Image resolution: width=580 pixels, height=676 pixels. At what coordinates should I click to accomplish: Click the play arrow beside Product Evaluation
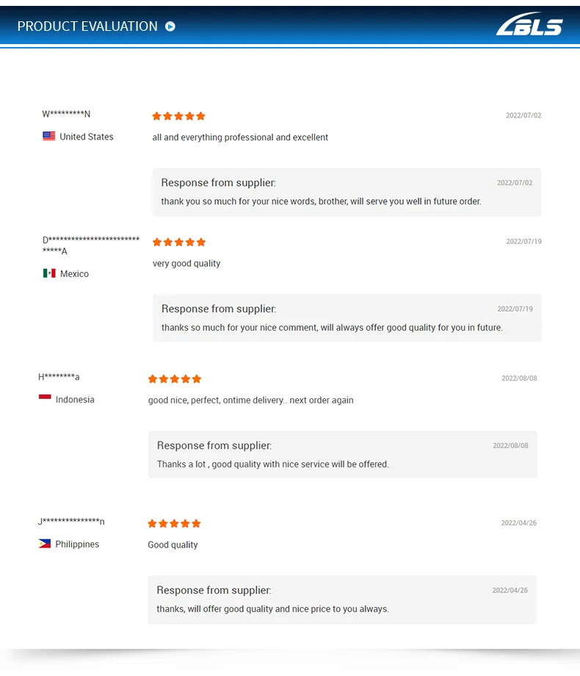point(170,26)
